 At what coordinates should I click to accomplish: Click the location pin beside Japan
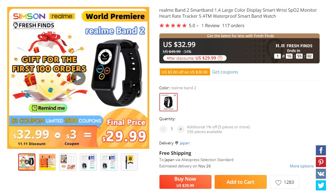177,143
